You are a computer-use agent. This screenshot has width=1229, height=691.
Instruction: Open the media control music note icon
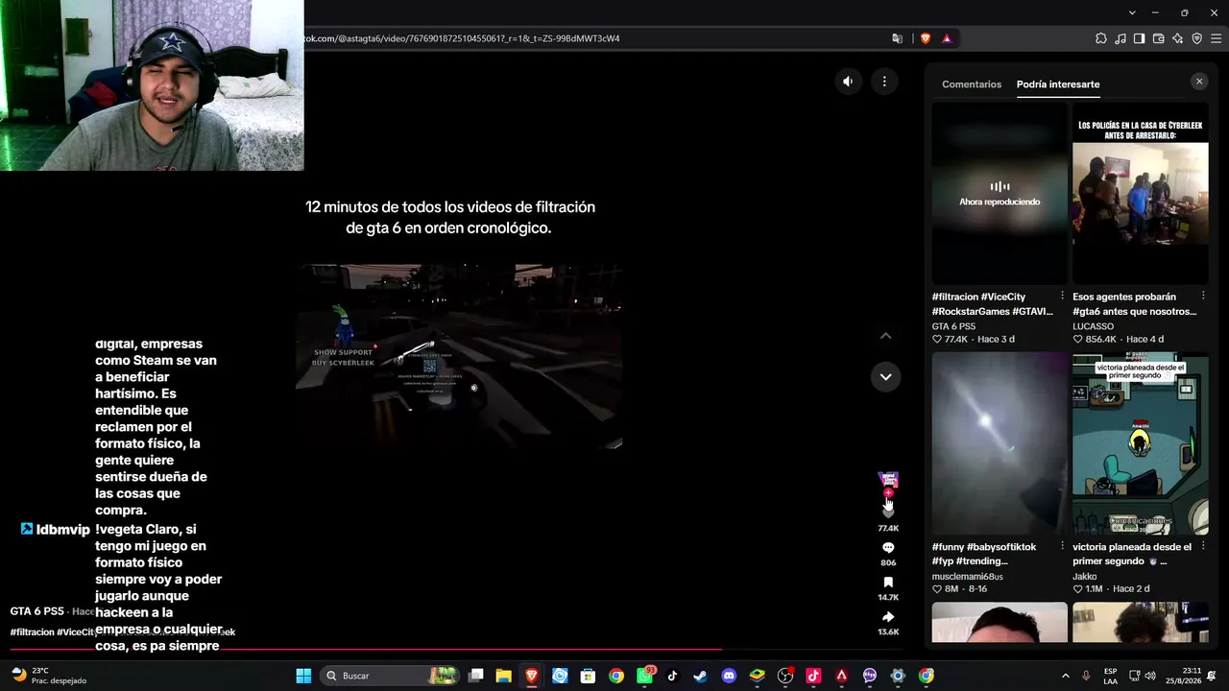(x=1121, y=38)
